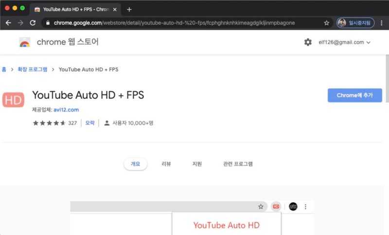
Task: Click the user icon beside 사용자 10,000+명
Action: (x=106, y=123)
